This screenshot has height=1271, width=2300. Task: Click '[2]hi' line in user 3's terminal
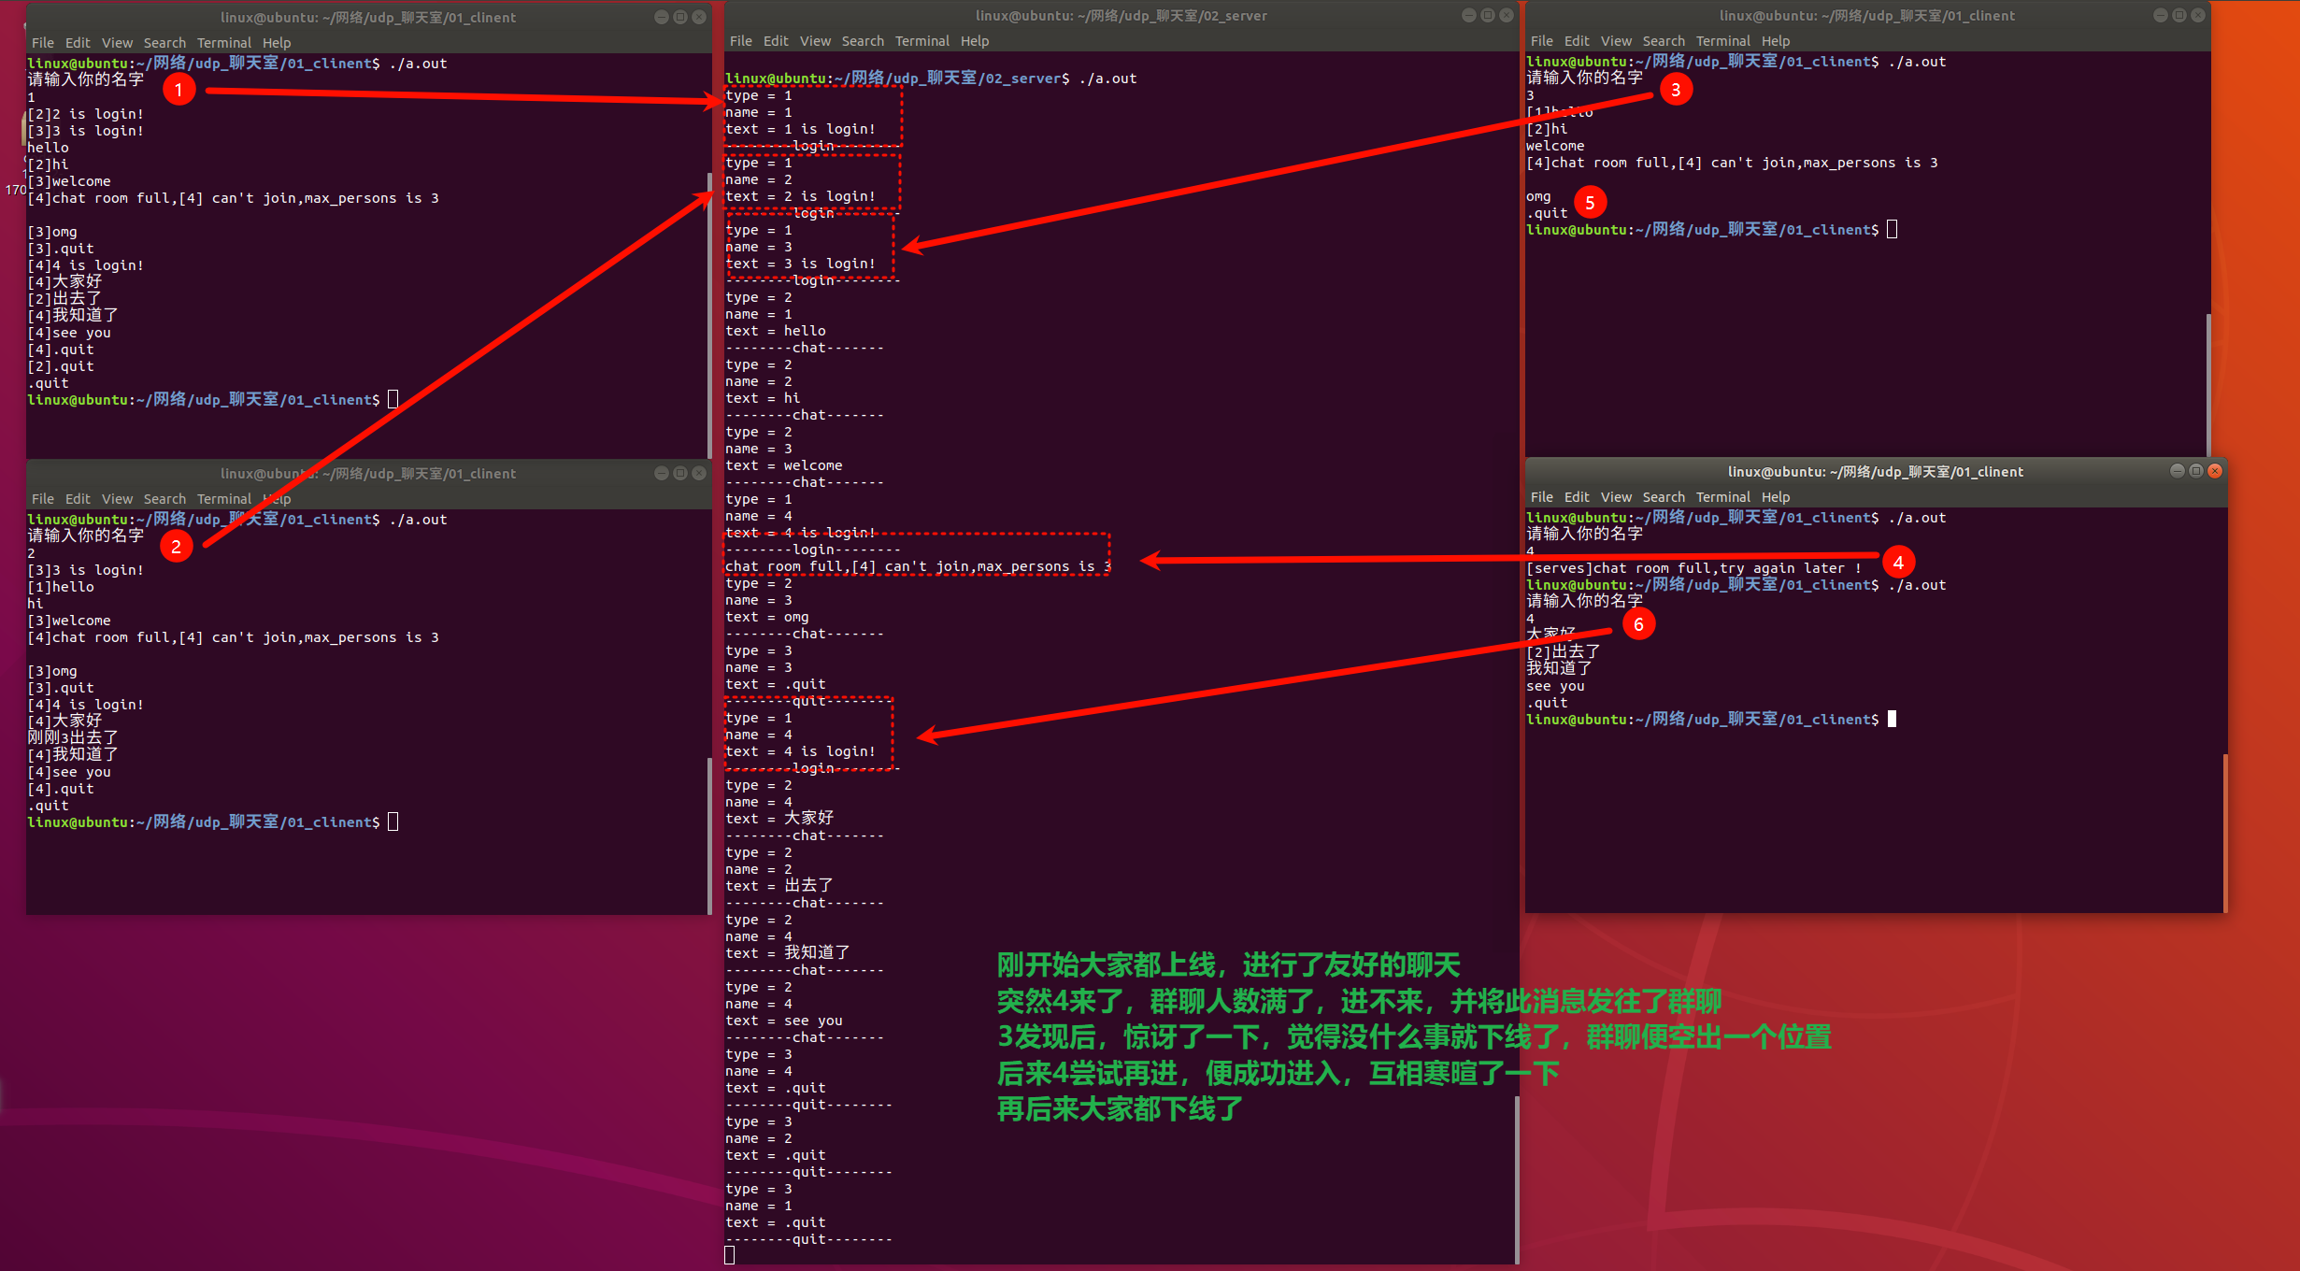1547,129
